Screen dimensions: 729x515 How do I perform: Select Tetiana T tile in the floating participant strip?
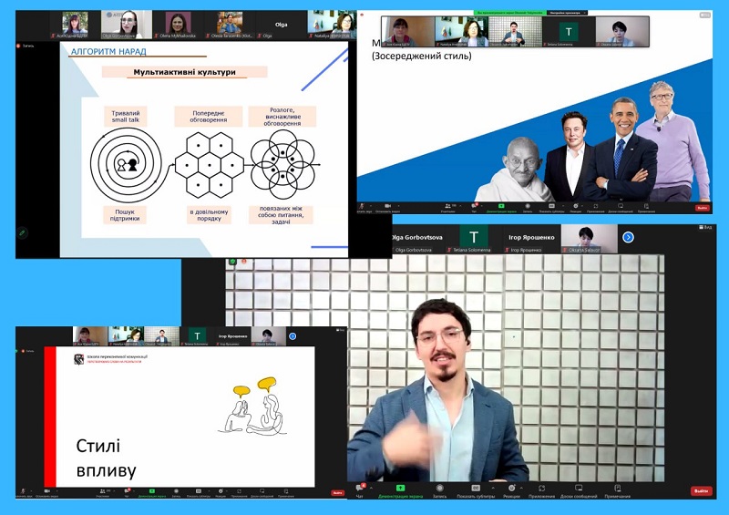569,32
